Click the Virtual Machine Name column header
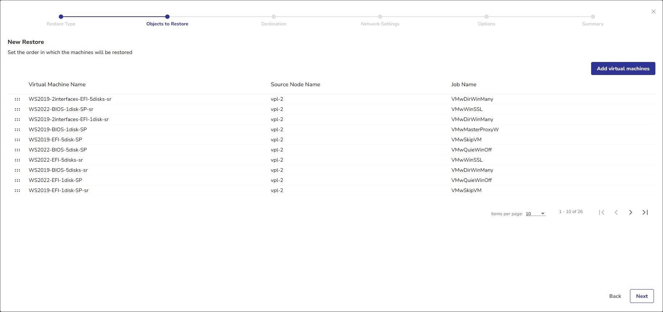The width and height of the screenshot is (663, 312). [57, 84]
